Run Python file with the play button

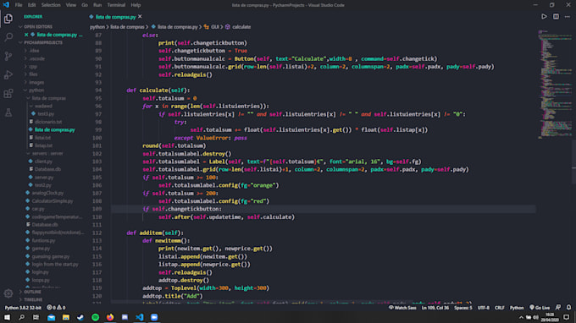[544, 17]
